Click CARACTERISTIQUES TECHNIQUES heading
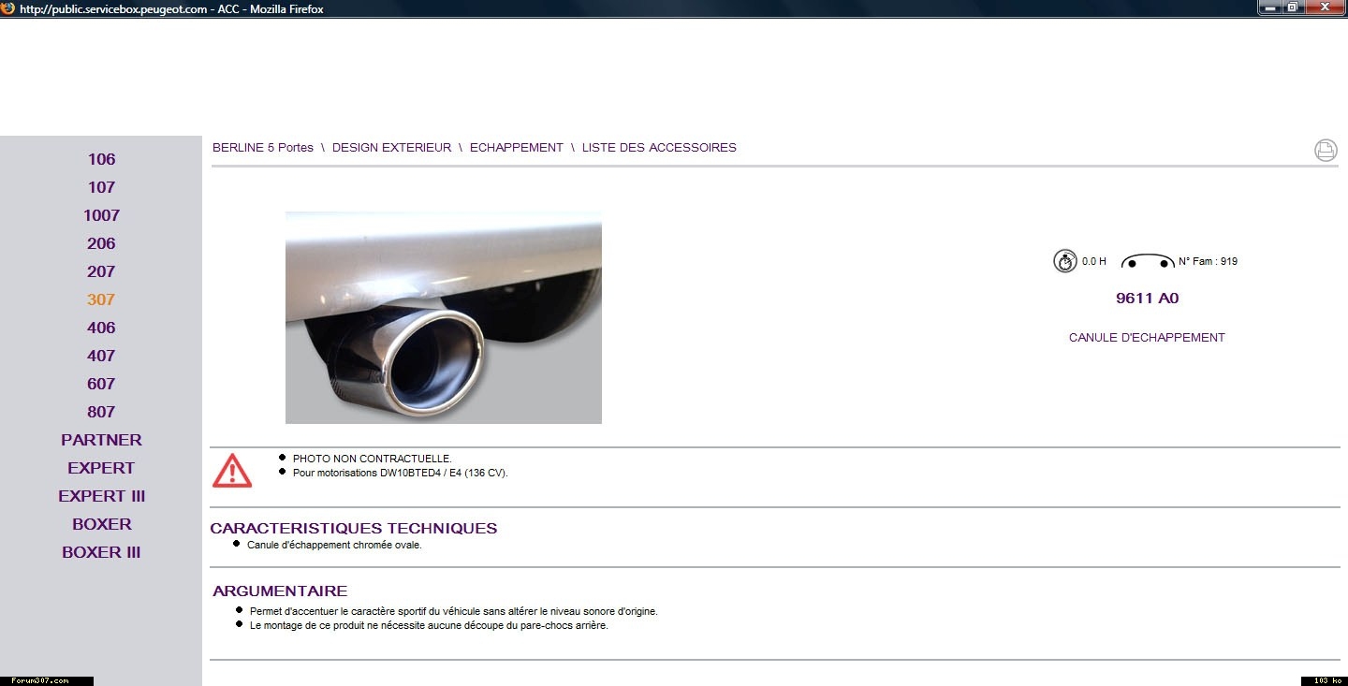Image resolution: width=1348 pixels, height=686 pixels. pos(354,529)
